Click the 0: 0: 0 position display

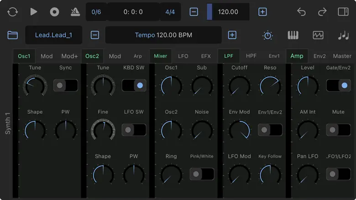[x=133, y=12]
